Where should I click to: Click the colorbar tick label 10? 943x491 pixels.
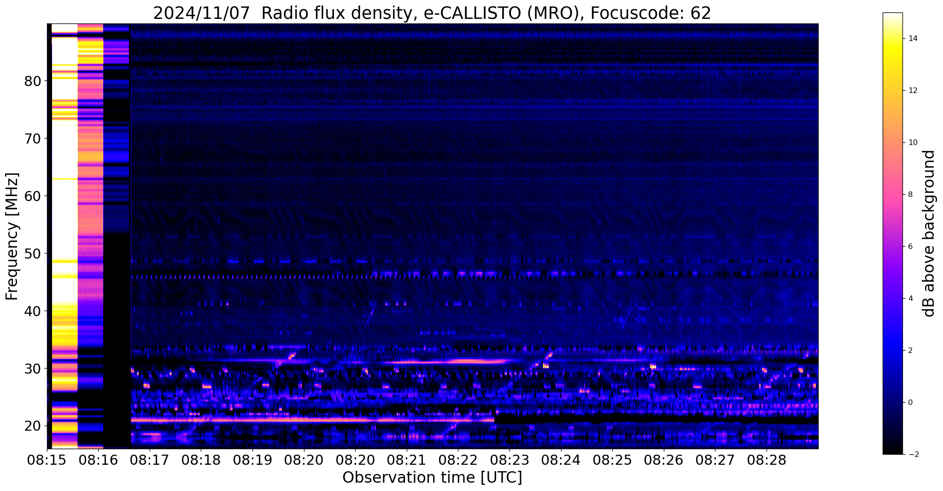(x=912, y=143)
